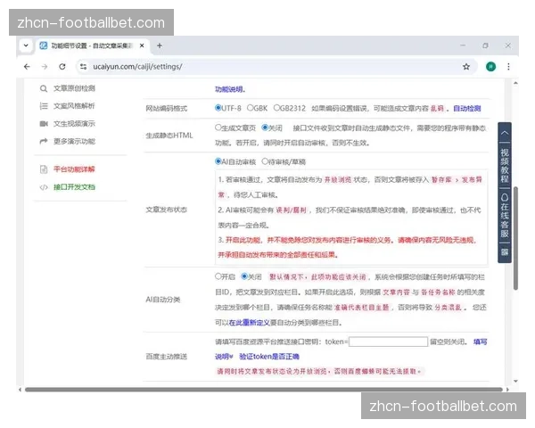Collapse the floating panel with up chevron

tap(505, 133)
